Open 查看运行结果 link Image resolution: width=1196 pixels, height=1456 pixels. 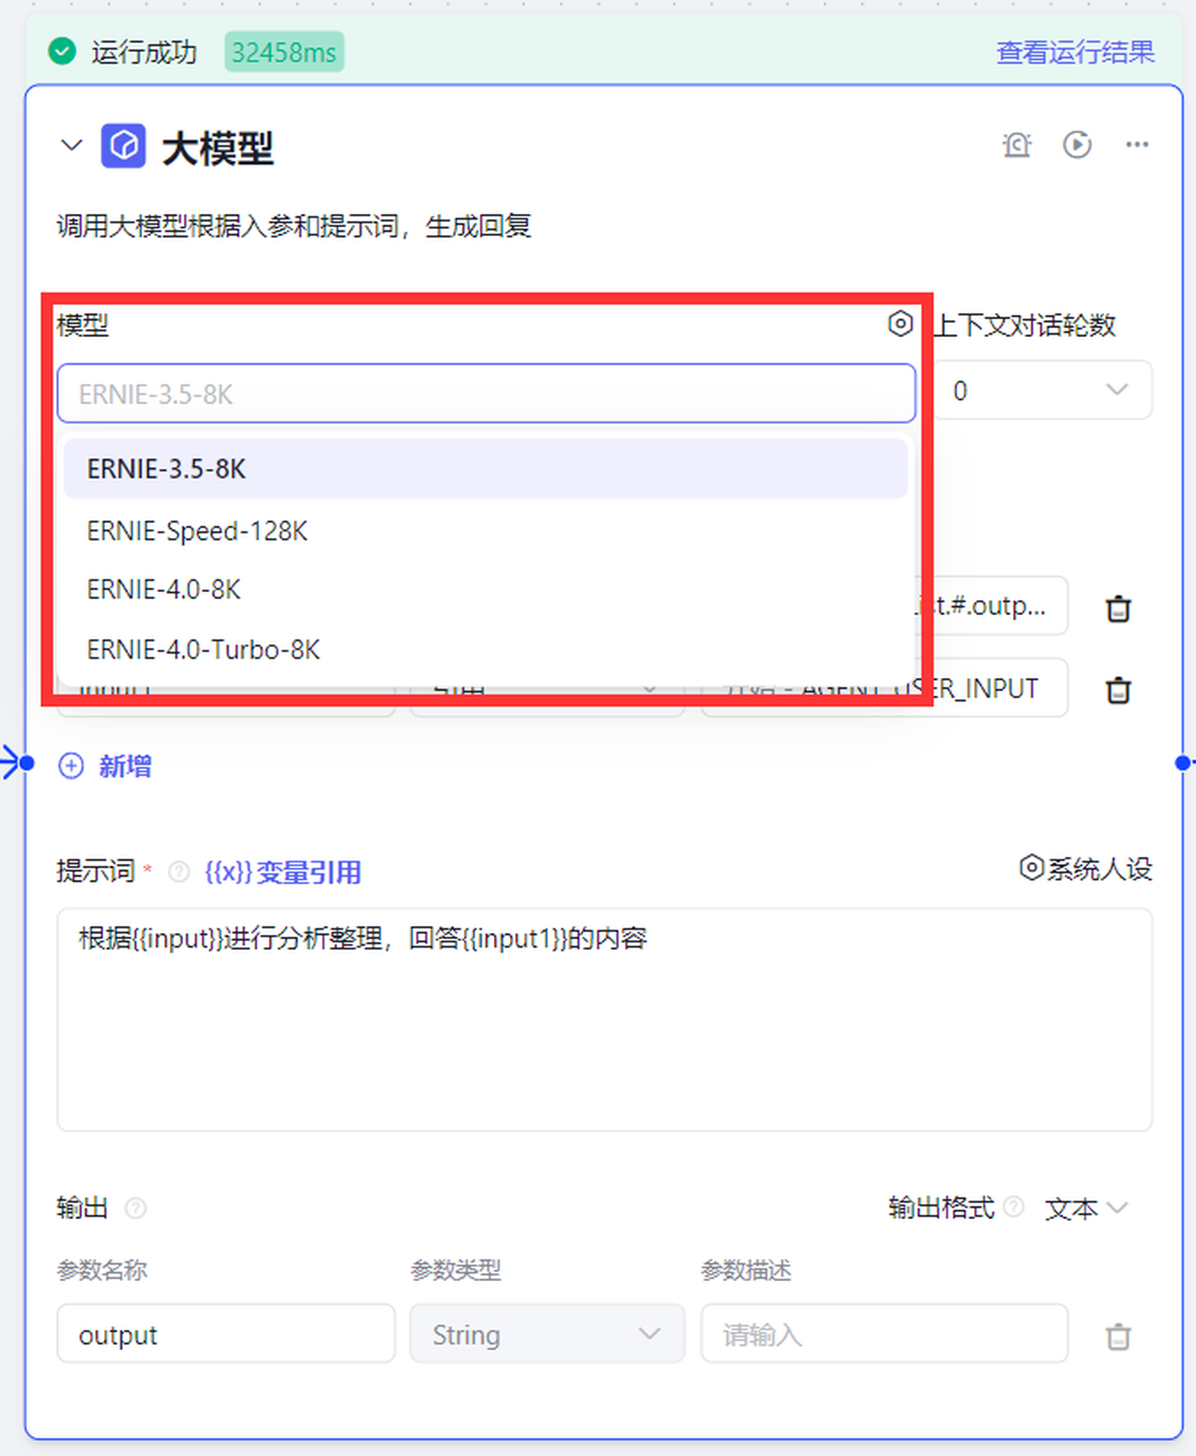(x=1075, y=52)
